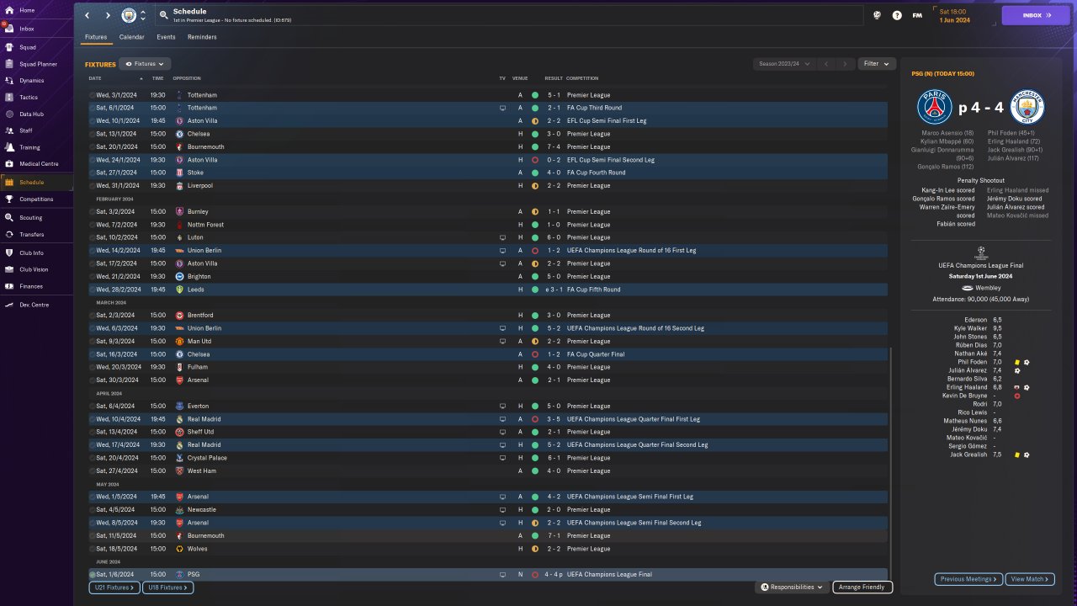Image resolution: width=1077 pixels, height=606 pixels.
Task: Click the Liverpool 31/1/2024 fixture row
Action: 488,186
